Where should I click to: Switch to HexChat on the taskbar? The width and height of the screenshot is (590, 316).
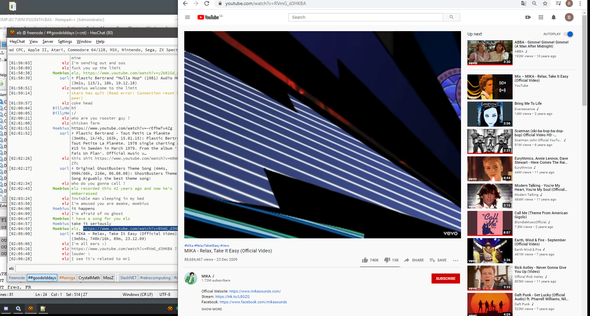(30, 309)
